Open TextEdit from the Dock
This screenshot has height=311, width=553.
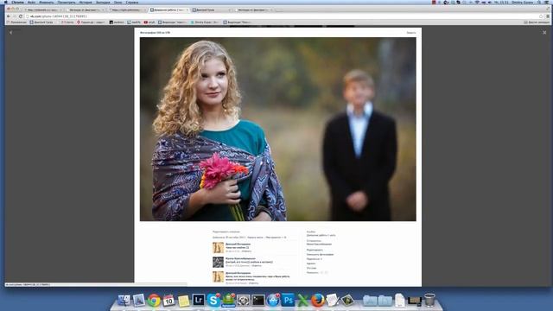coord(332,300)
